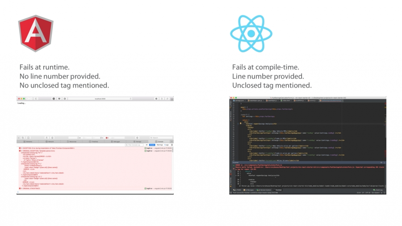Image resolution: width=402 pixels, height=226 pixels.
Task: Open the Resources tab in Web Inspector
Action: pyautogui.click(x=71, y=142)
